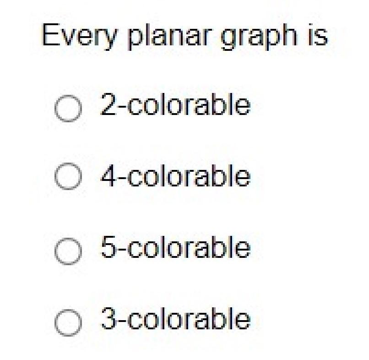
Task: Click the '5-colorable' answer label text
Action: pos(175,247)
